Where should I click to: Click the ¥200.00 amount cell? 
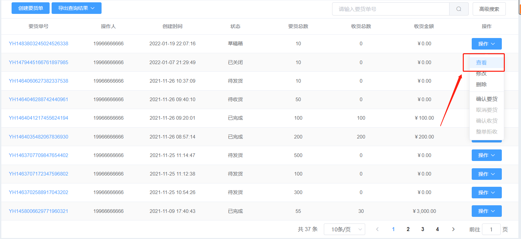(x=424, y=137)
